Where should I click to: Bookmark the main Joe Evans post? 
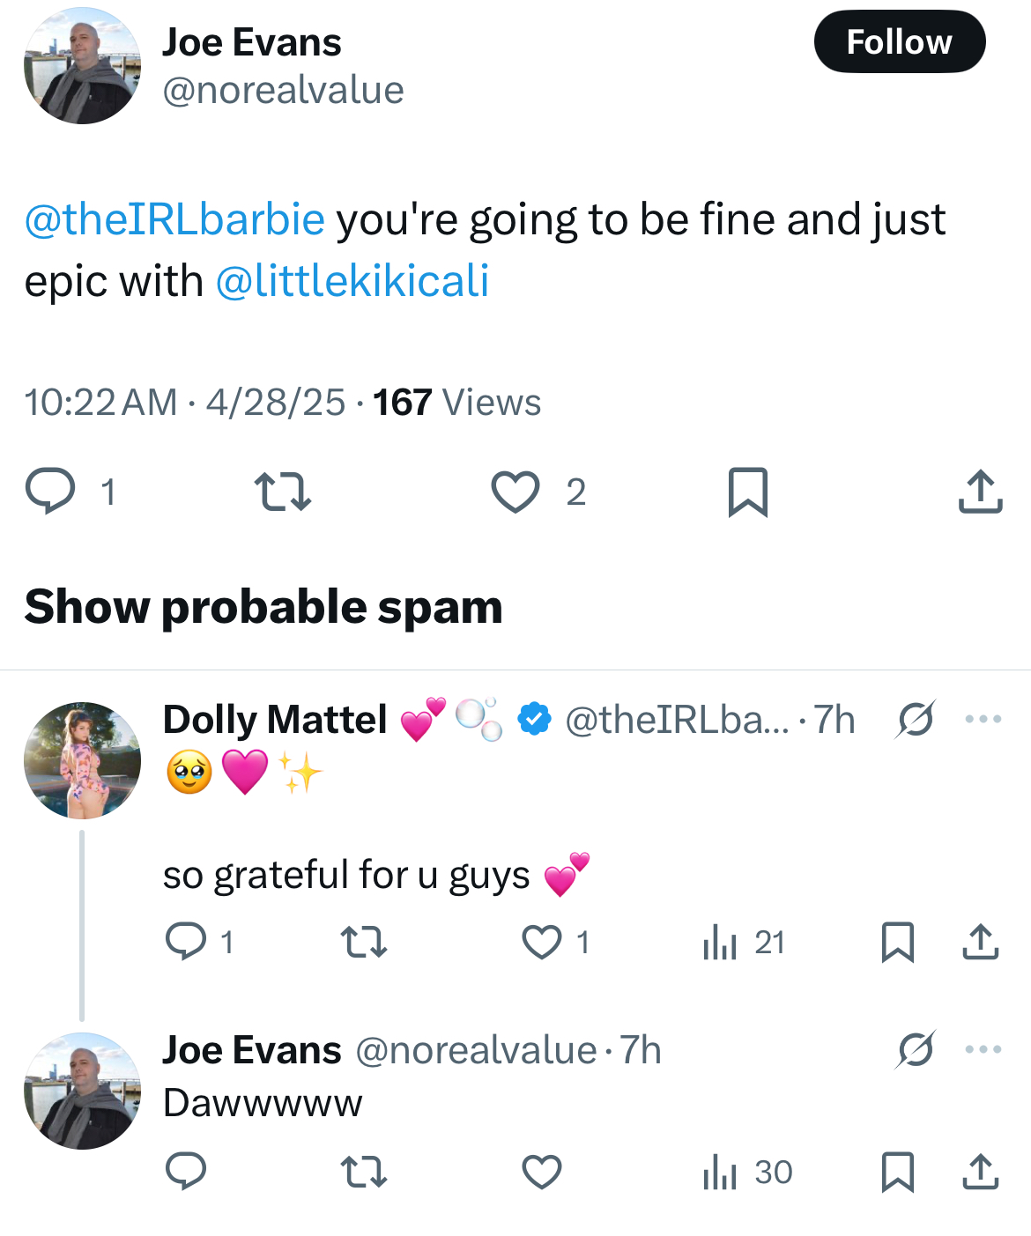point(748,492)
